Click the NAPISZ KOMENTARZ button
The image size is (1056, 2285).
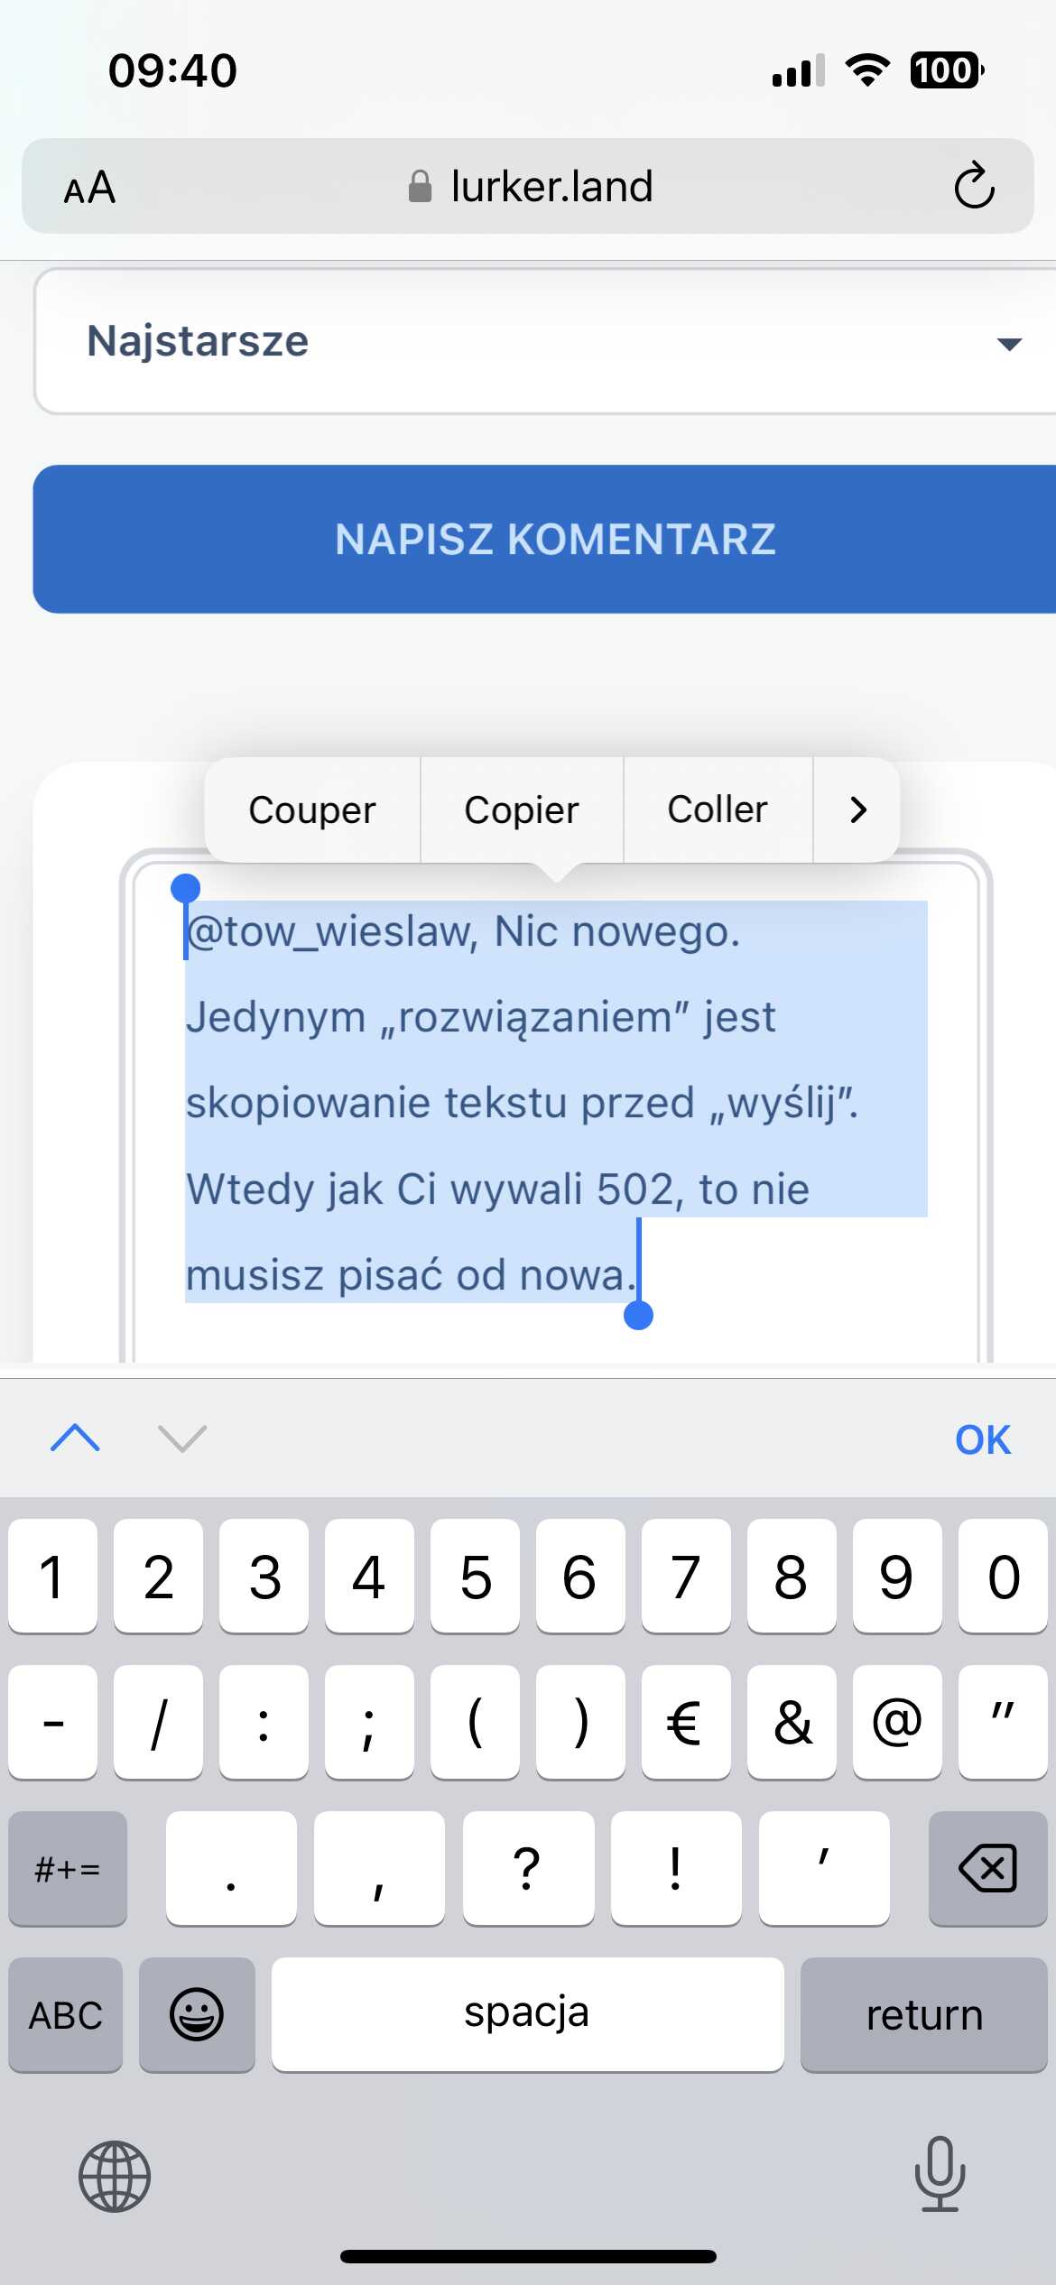pos(544,539)
